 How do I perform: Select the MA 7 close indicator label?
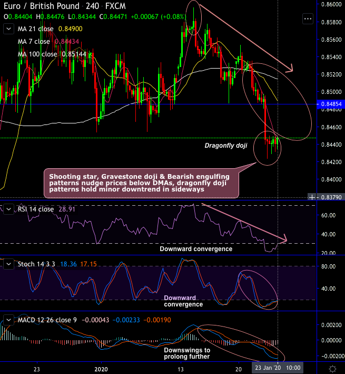pyautogui.click(x=34, y=42)
